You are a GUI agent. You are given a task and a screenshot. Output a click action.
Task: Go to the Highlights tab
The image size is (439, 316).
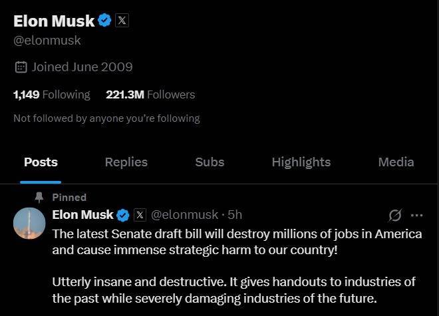301,162
